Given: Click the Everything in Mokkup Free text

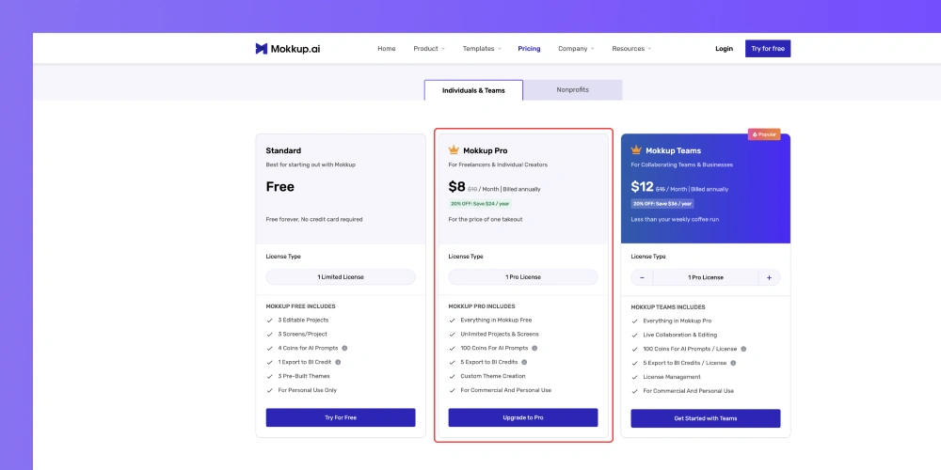Looking at the screenshot, I should coord(496,321).
